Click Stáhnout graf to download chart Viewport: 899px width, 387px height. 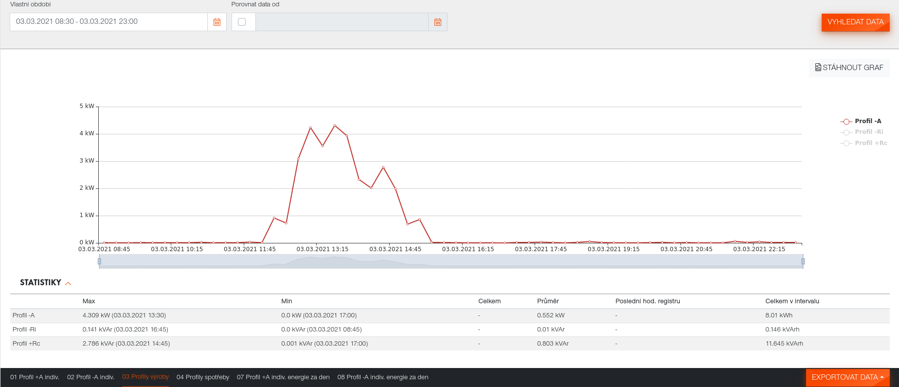click(x=849, y=68)
